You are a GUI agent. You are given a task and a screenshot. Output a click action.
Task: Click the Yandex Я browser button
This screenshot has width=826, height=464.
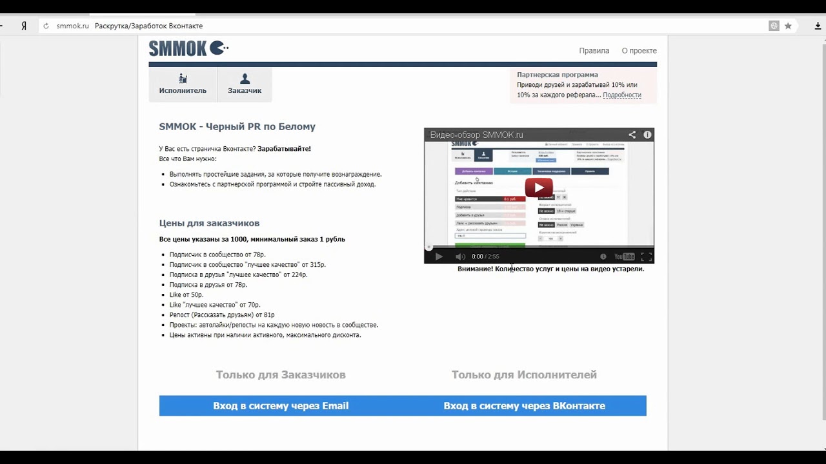click(24, 26)
